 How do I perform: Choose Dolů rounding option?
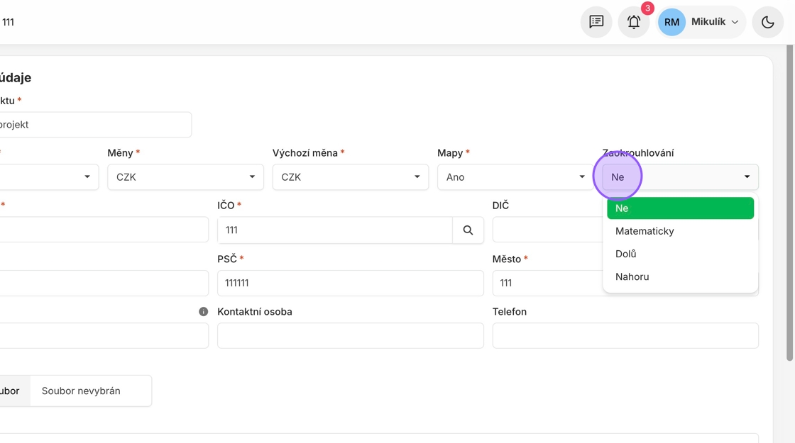(x=681, y=254)
